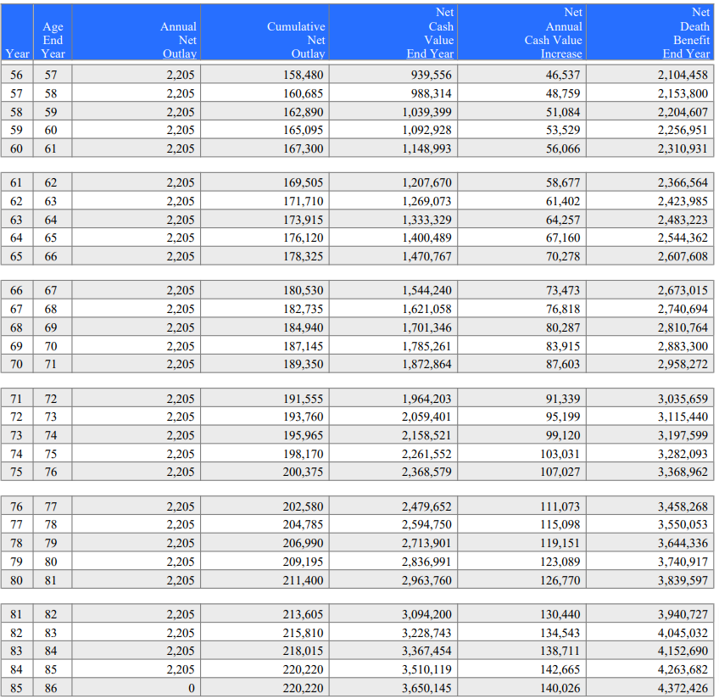The height and width of the screenshot is (699, 719).
Task: Click death benefit 2,104,458
Action: pos(683,75)
